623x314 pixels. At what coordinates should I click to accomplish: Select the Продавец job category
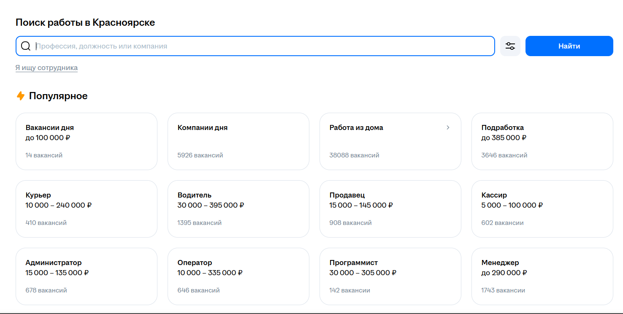(x=390, y=209)
